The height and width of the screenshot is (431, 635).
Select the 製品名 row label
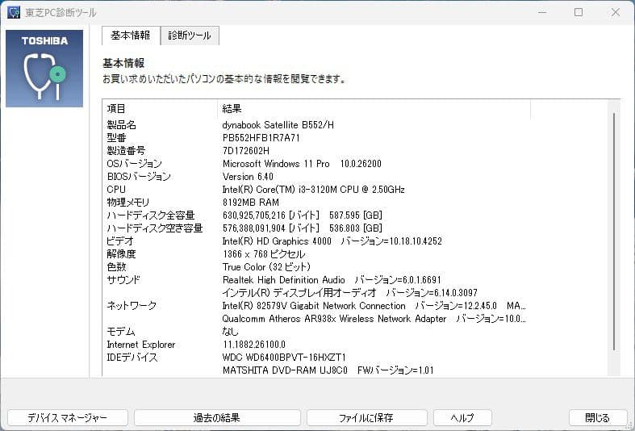point(122,125)
